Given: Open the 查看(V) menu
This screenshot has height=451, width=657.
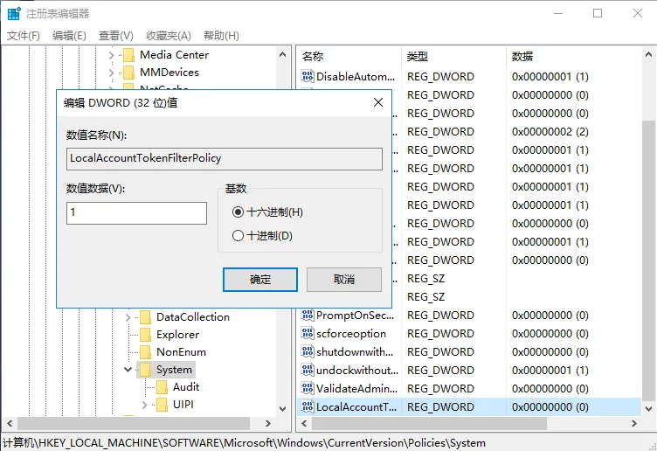Looking at the screenshot, I should click(x=115, y=36).
